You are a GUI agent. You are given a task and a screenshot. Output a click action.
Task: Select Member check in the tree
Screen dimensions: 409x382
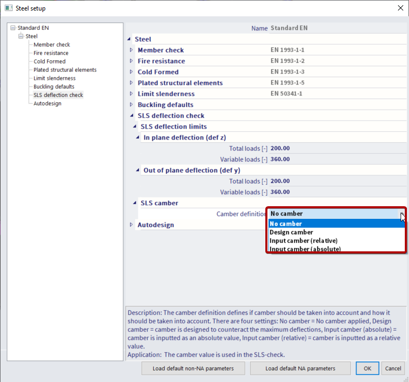coord(51,45)
